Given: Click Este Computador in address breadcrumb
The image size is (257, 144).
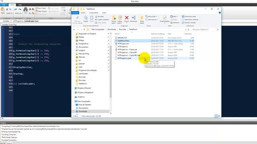Looking at the screenshot, I should pyautogui.click(x=98, y=29).
